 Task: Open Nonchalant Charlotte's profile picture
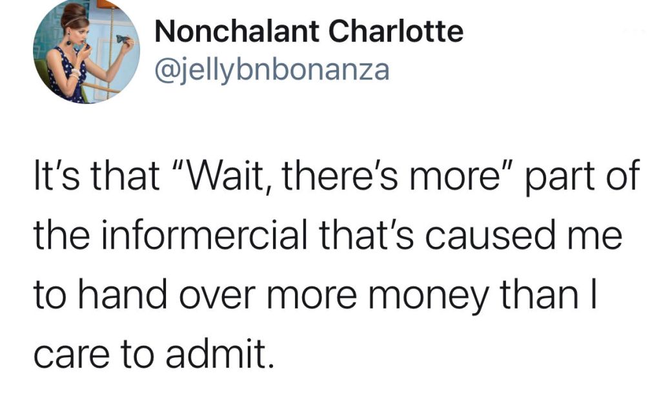(86, 51)
